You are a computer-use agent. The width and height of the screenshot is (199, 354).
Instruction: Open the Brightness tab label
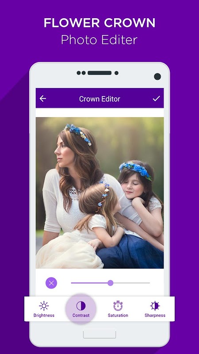click(44, 316)
